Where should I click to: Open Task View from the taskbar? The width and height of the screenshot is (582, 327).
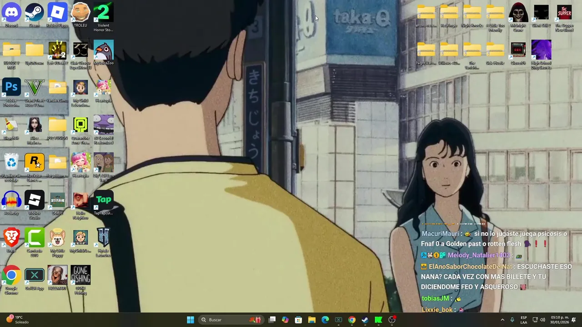coord(272,320)
